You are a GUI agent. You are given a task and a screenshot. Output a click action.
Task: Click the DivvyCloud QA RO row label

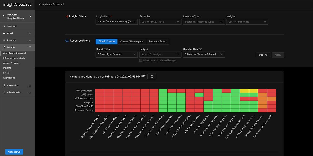(x=85, y=107)
